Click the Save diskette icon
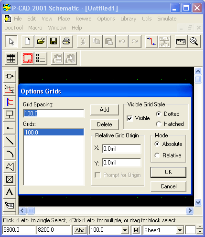This screenshot has width=205, height=237. (x=54, y=41)
